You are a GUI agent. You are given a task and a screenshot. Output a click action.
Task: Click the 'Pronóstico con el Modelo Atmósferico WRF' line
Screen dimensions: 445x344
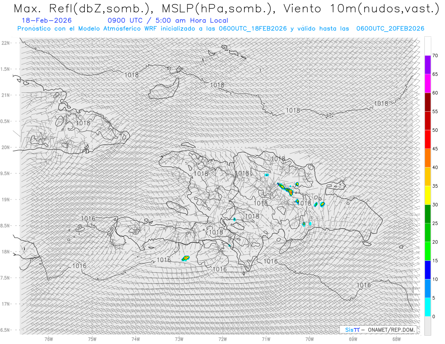coord(221,29)
